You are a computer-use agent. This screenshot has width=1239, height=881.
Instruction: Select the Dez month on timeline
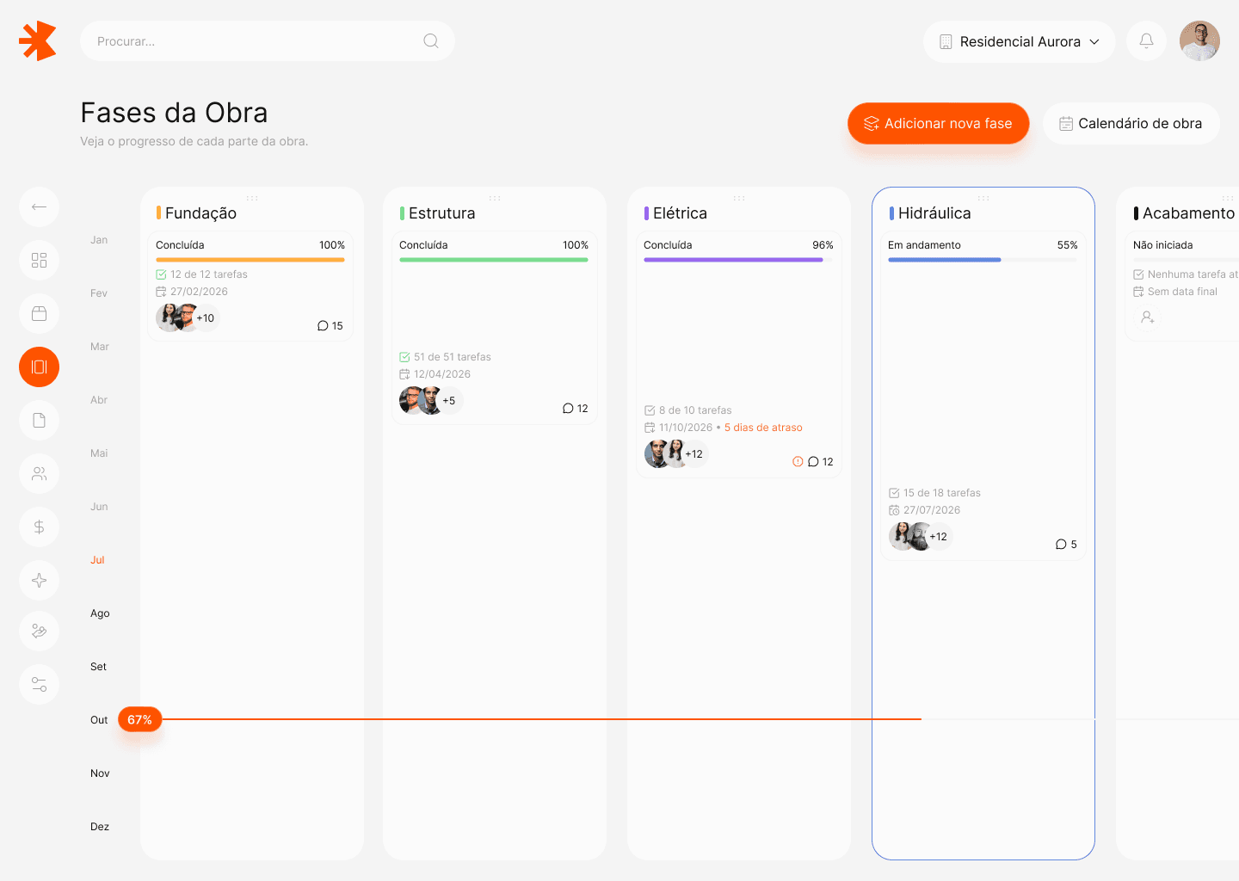100,827
